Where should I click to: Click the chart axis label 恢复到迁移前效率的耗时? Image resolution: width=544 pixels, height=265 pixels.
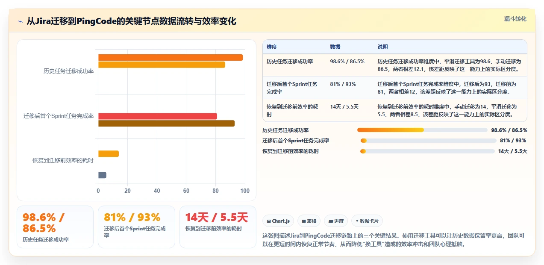coord(63,160)
